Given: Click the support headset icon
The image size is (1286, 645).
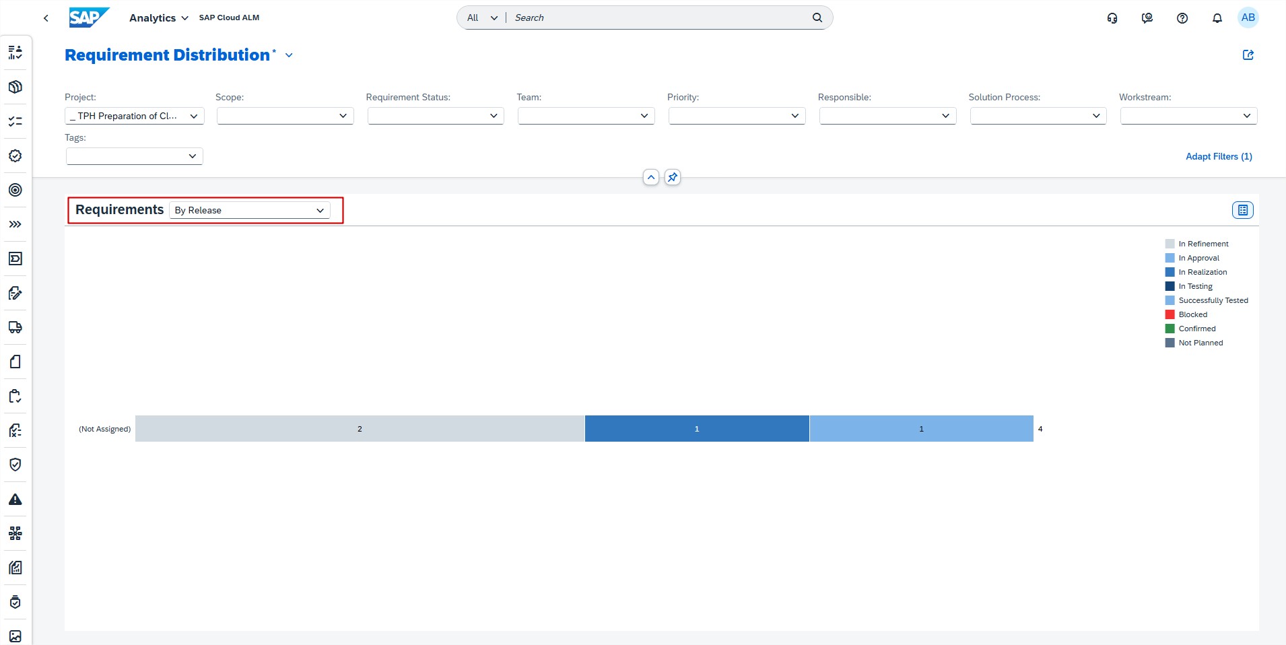Looking at the screenshot, I should coord(1112,18).
